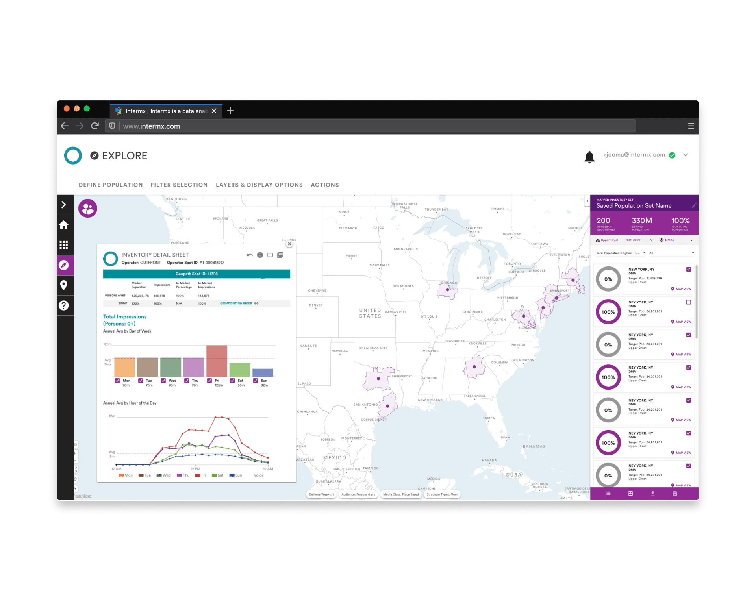Click the download icon in purple footer
This screenshot has width=756, height=603.
tap(652, 494)
